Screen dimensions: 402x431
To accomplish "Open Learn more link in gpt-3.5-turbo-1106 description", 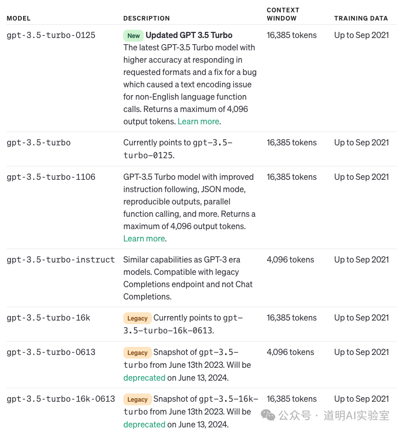I will (x=144, y=239).
